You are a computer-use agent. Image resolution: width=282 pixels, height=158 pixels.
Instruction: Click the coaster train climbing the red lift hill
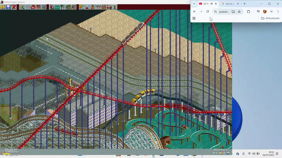(132, 34)
